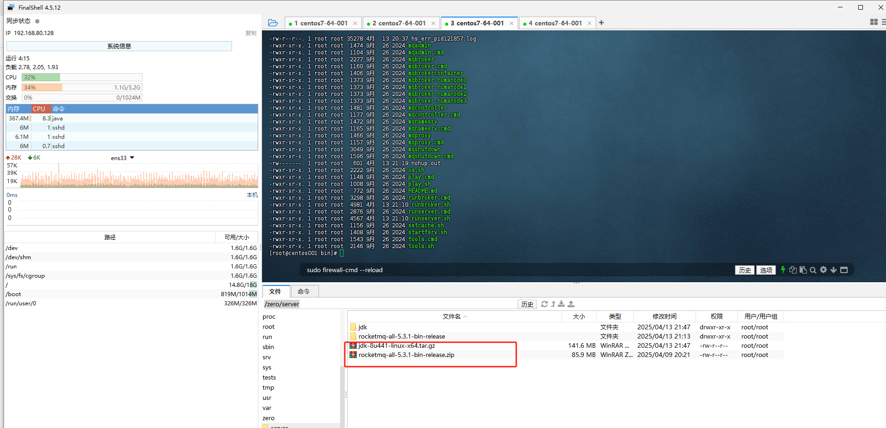Click the 同步状态 indicator dot
Viewport: 886px width, 428px height.
37,21
